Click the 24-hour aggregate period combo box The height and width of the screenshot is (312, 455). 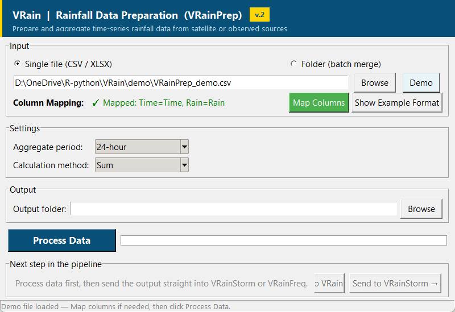click(x=142, y=147)
